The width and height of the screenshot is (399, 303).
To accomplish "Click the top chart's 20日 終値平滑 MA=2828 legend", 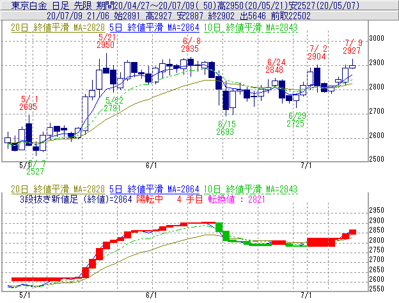I will pyautogui.click(x=58, y=27).
